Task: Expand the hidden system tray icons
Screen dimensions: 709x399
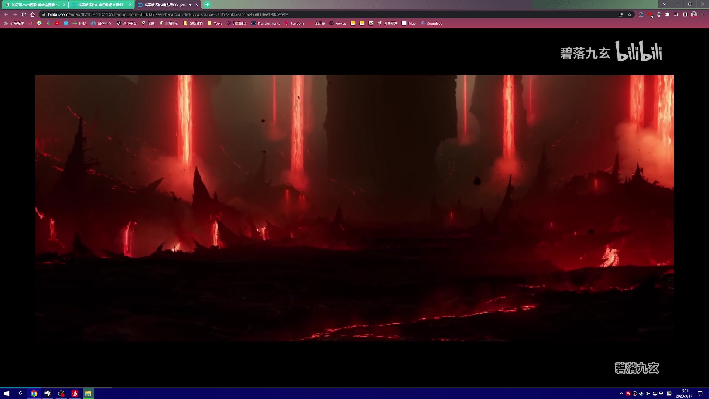Action: (x=621, y=393)
